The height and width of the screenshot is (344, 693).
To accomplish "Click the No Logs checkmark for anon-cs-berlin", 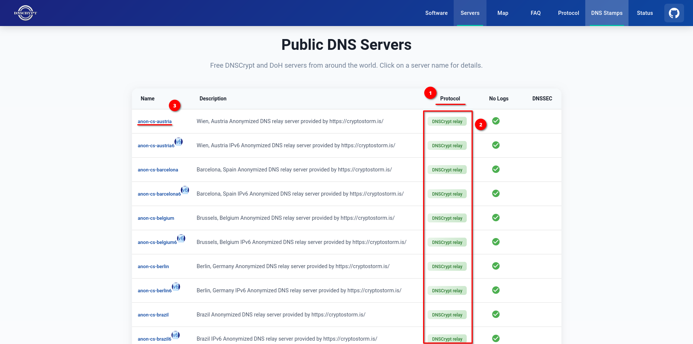I will tap(496, 266).
